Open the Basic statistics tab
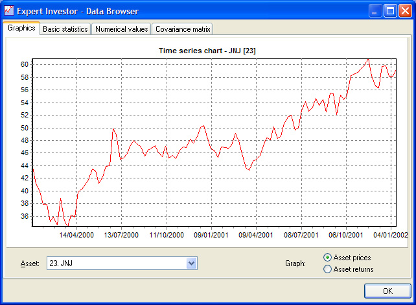 65,29
